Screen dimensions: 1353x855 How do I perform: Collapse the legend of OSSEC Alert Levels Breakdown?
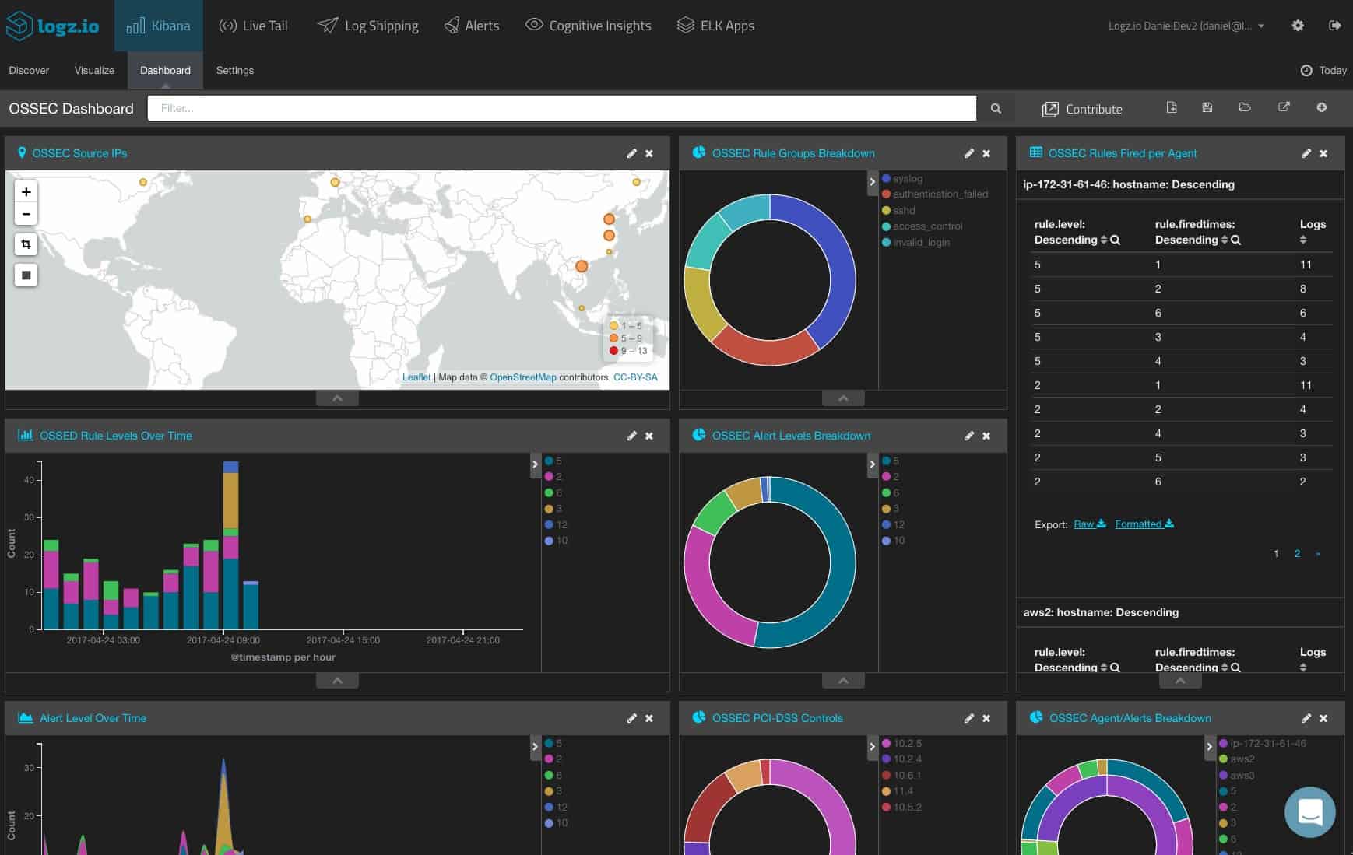[872, 464]
